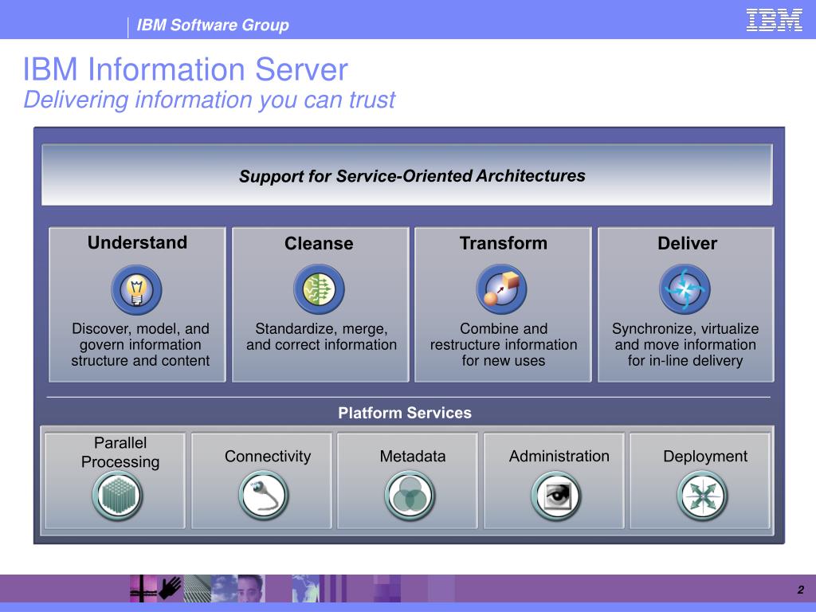This screenshot has width=816, height=612.
Task: Click the Understand lightbulb icon
Action: 136,290
